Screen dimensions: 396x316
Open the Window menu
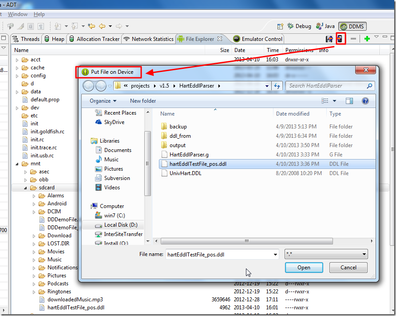[17, 14]
